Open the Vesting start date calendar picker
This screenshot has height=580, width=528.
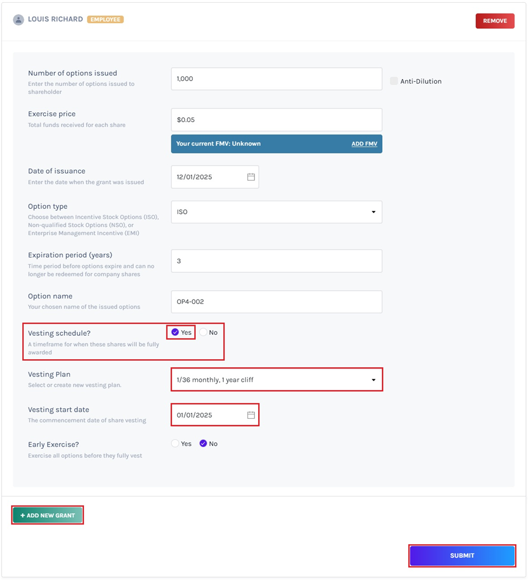[x=250, y=415]
